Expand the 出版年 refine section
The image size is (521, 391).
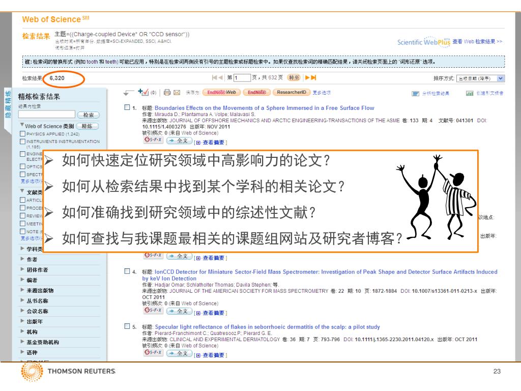[22, 321]
